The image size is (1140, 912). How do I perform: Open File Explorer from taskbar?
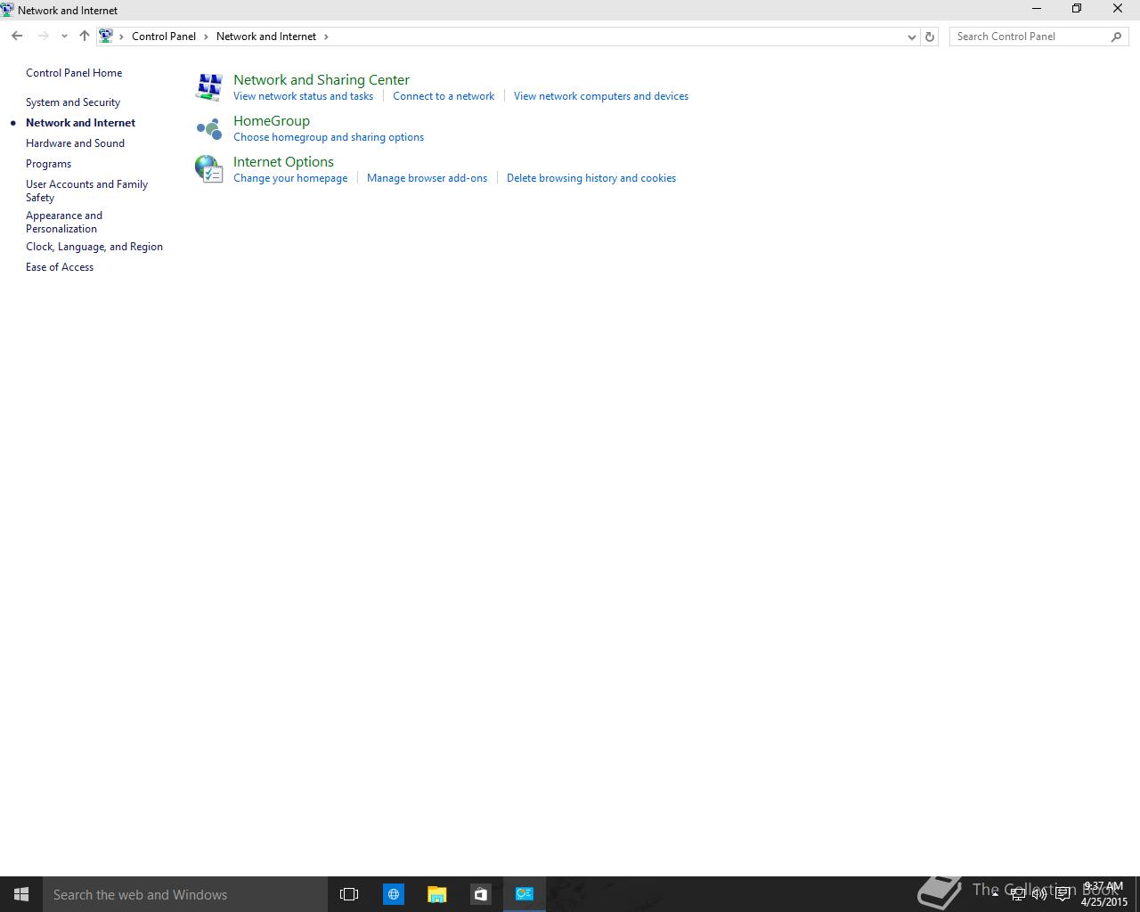point(436,894)
